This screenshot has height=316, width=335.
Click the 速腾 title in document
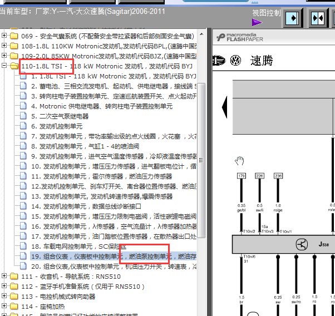(262, 61)
